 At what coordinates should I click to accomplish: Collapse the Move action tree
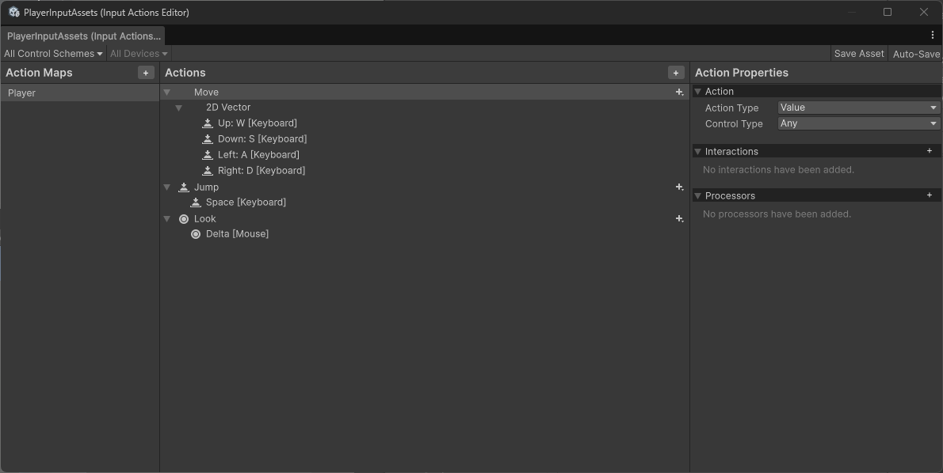pos(167,93)
